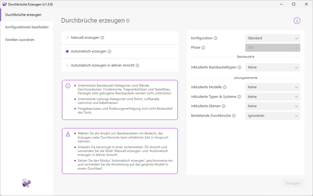Select the Manuell erzeugen radio option
The height and width of the screenshot is (196, 313).
pyautogui.click(x=67, y=38)
